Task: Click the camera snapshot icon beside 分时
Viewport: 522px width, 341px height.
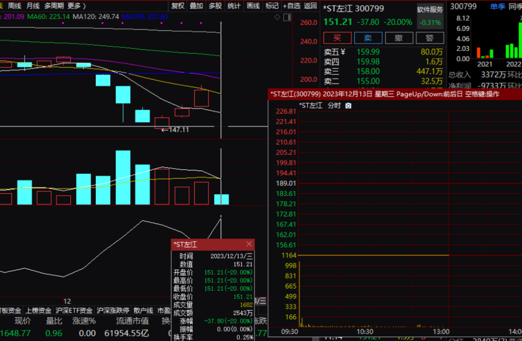Action: [x=348, y=106]
